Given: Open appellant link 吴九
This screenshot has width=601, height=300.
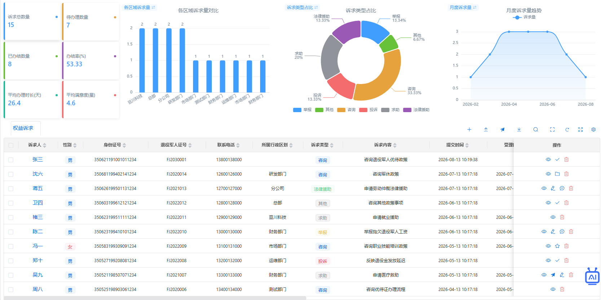Looking at the screenshot, I should [x=38, y=275].
